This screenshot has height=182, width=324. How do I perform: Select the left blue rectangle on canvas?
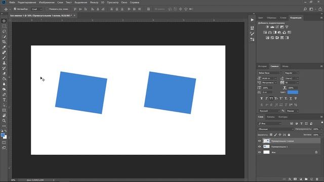tap(81, 93)
